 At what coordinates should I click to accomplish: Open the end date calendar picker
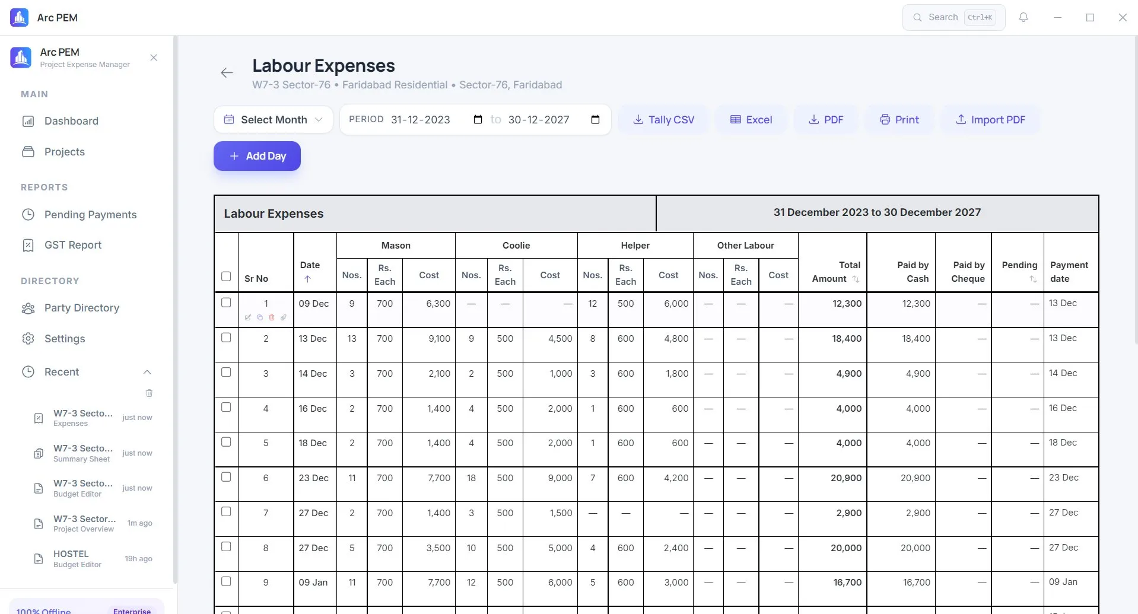tap(595, 120)
